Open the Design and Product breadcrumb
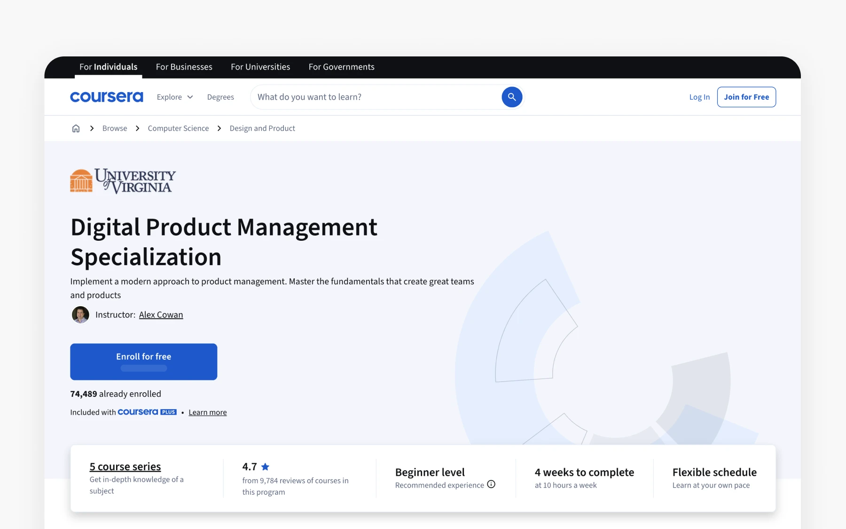Screen dimensions: 846x529 click(x=262, y=128)
